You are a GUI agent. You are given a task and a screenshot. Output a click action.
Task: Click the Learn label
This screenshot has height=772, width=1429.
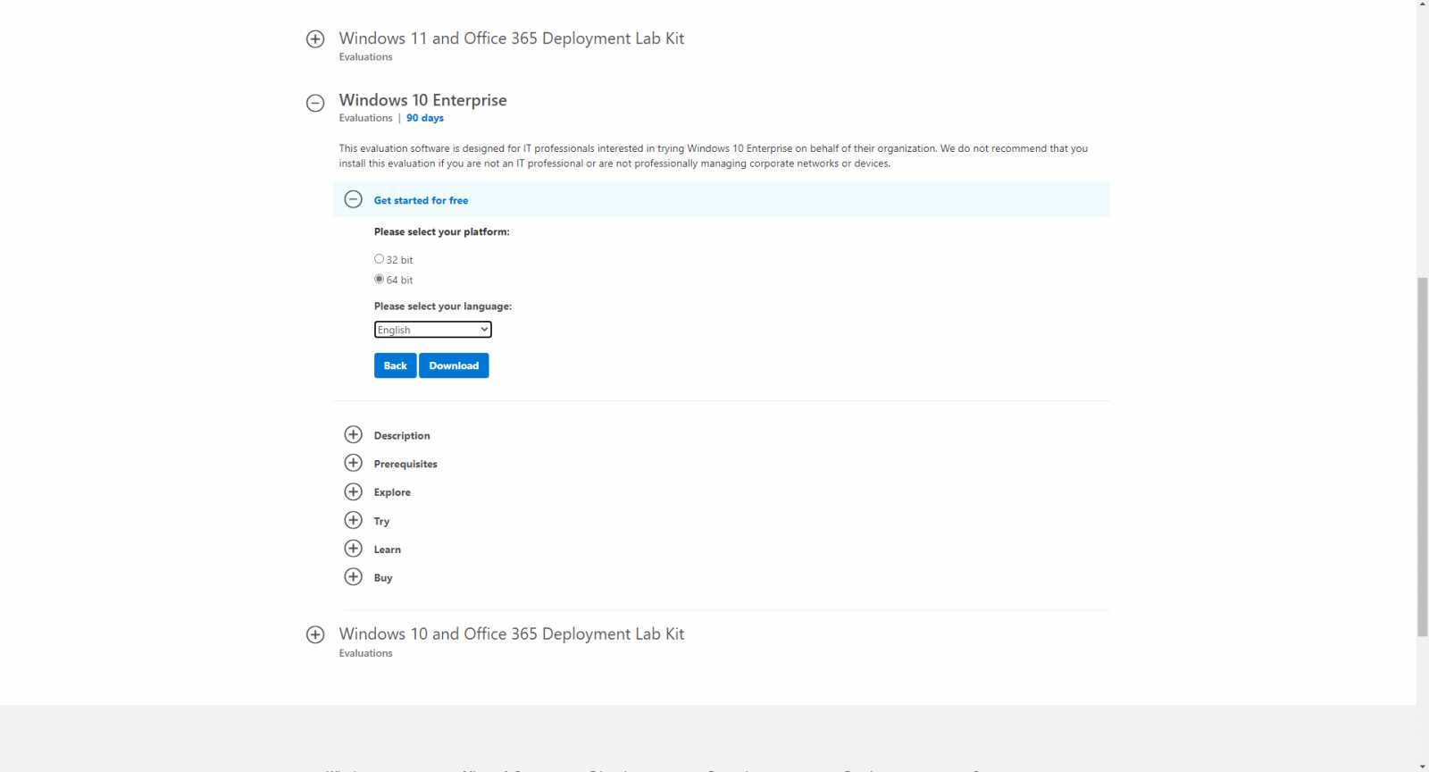(x=388, y=550)
